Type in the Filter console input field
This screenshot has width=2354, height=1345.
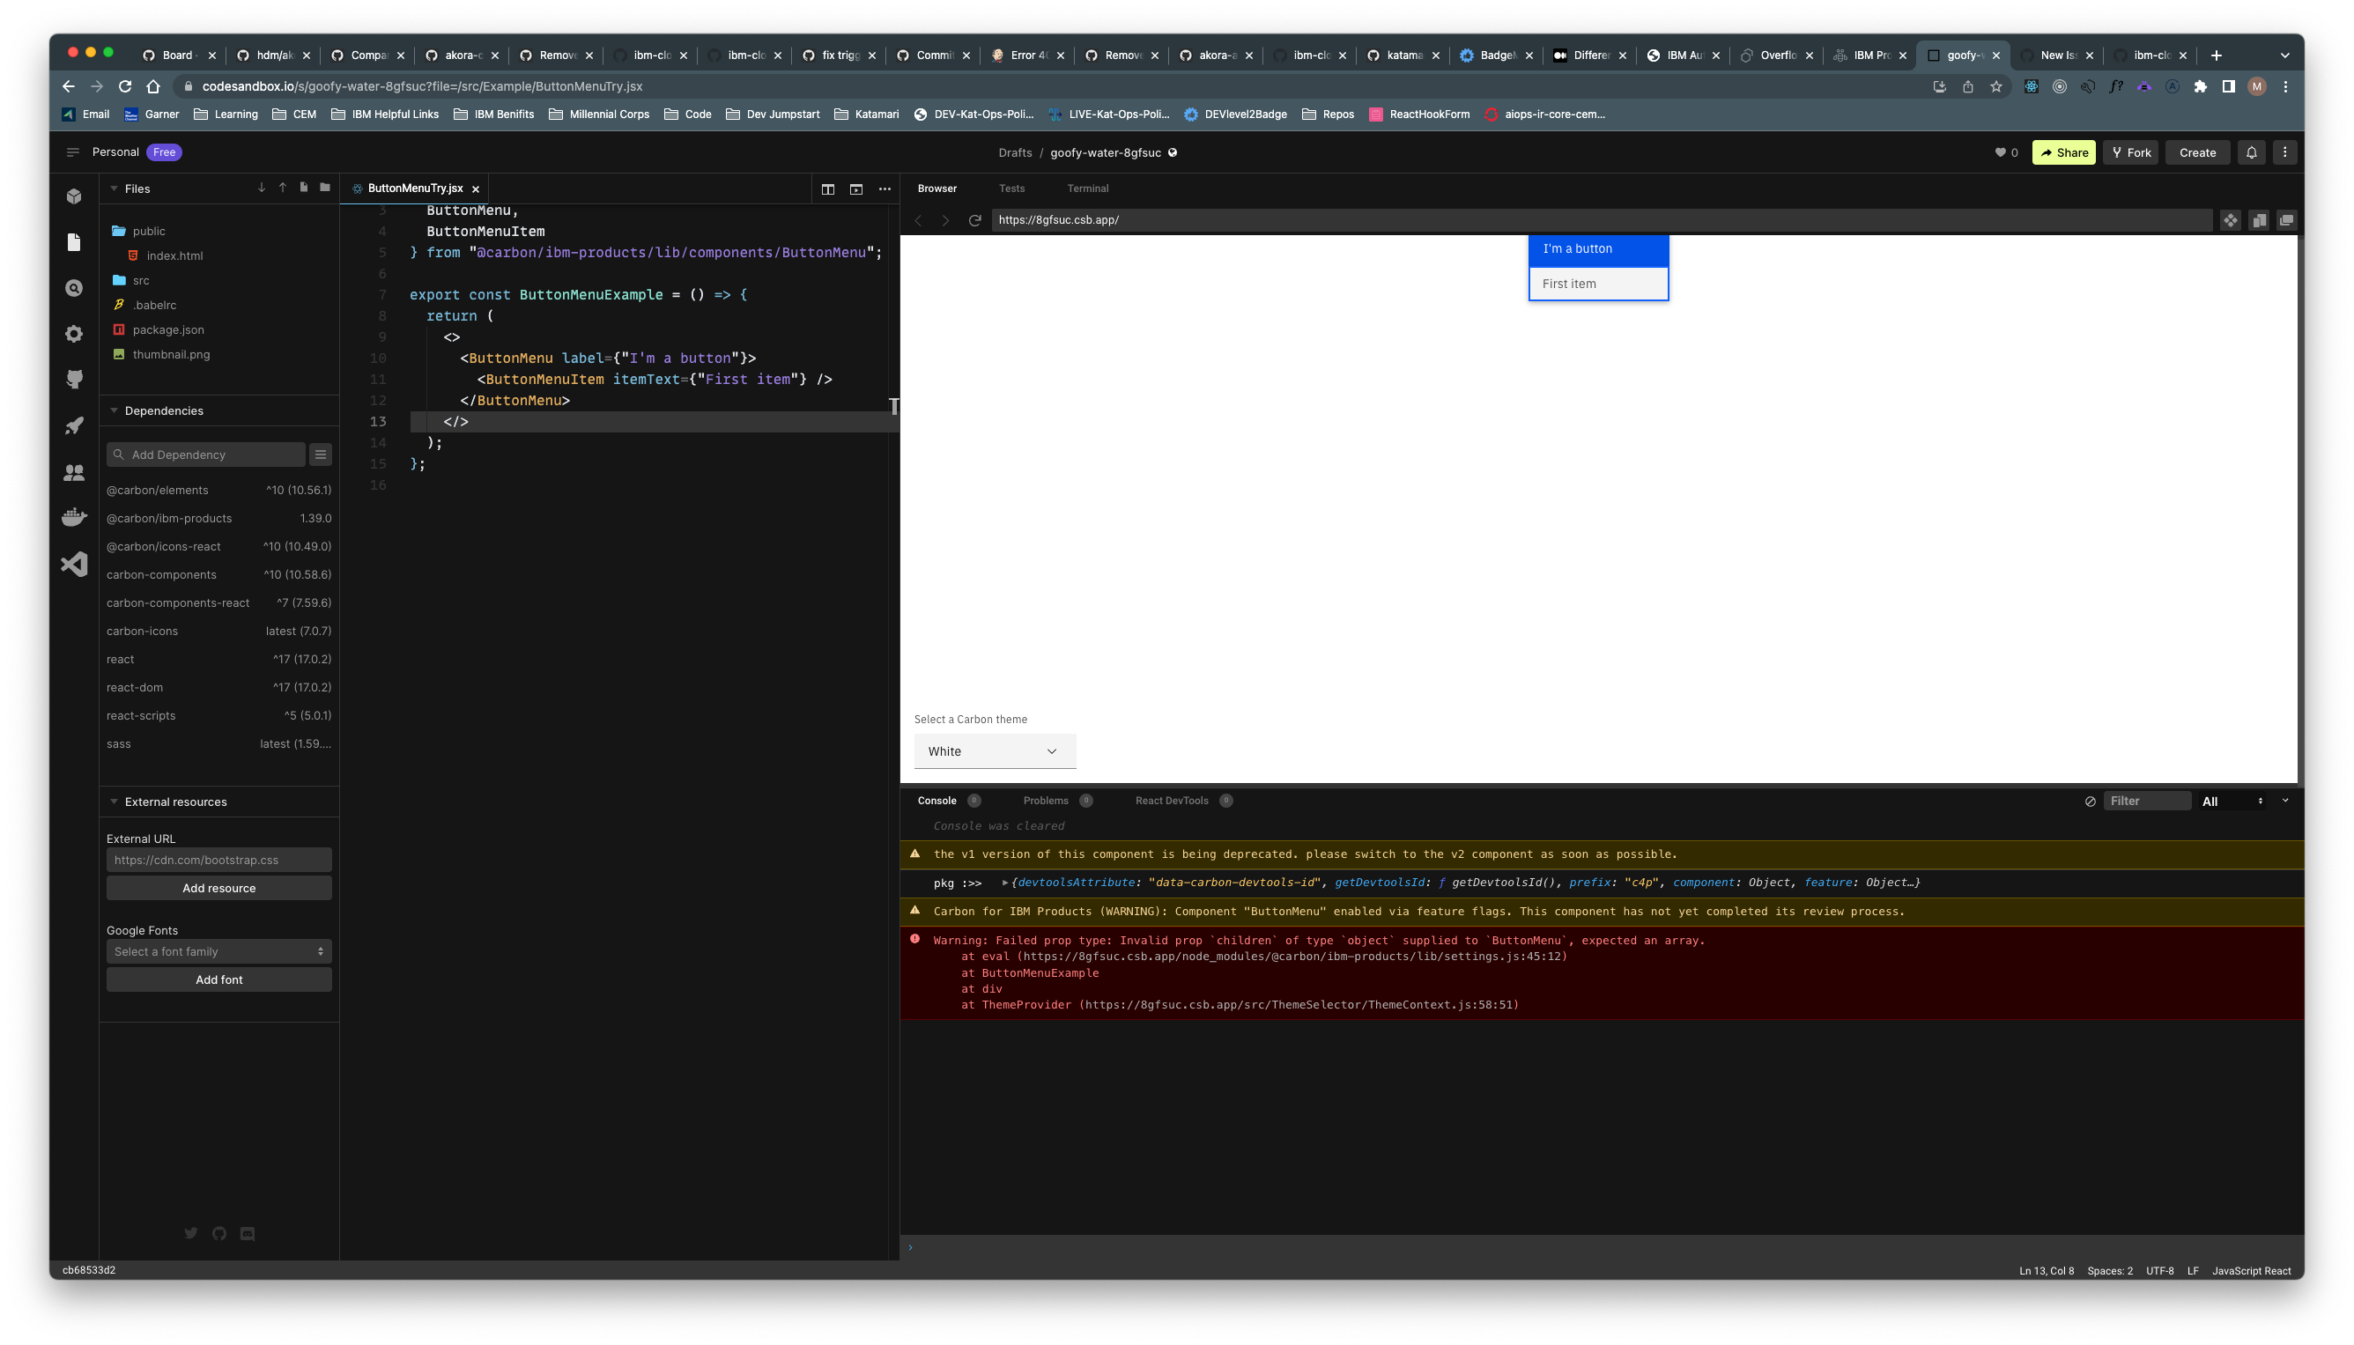(2147, 801)
